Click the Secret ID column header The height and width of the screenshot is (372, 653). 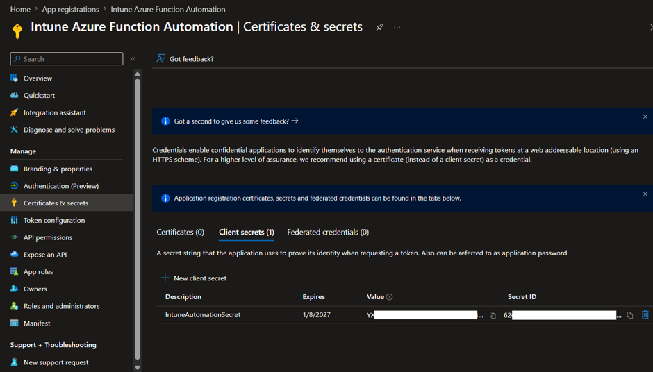click(522, 296)
